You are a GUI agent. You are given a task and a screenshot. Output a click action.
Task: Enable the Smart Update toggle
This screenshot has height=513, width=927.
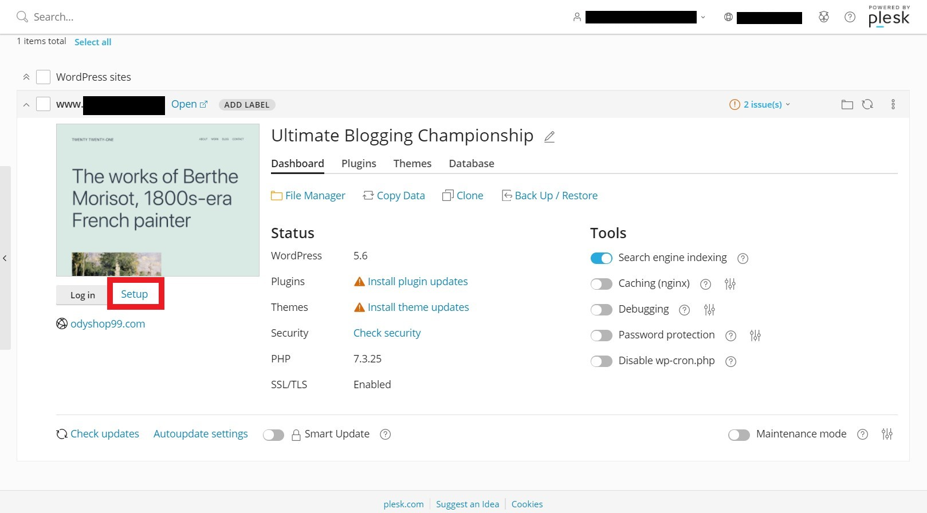click(273, 435)
